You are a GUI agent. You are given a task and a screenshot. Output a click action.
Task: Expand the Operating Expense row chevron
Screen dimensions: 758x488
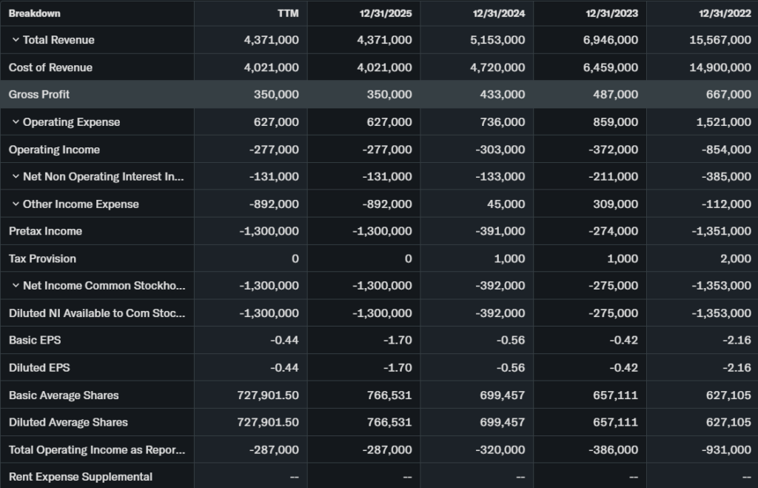pyautogui.click(x=16, y=122)
